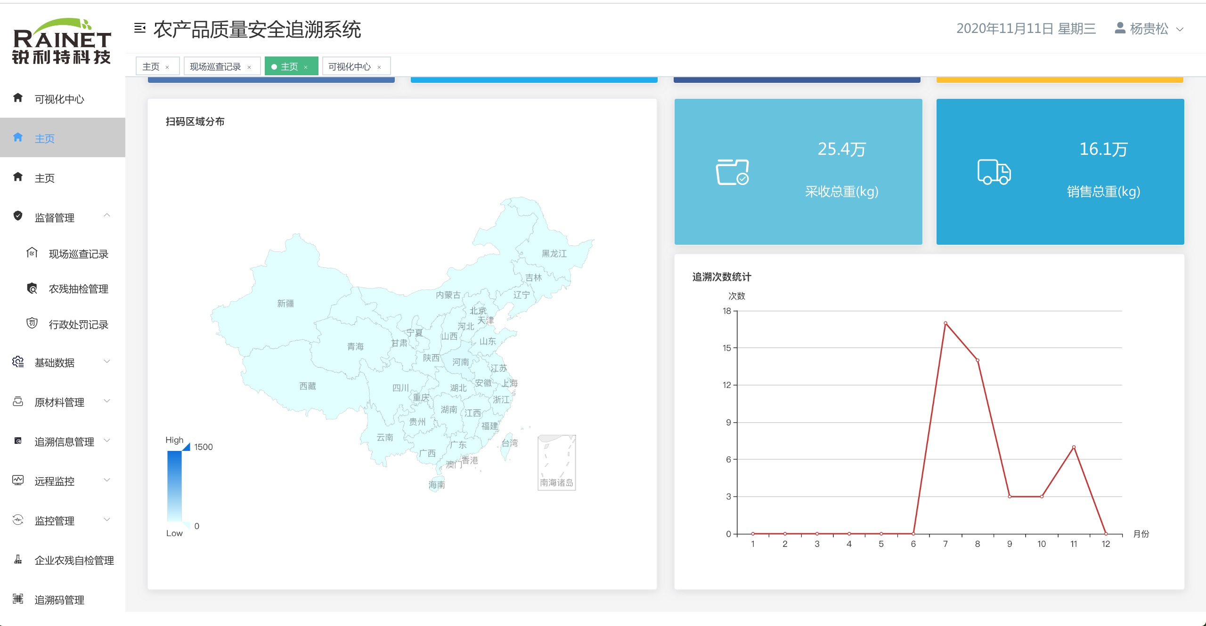Open 现场巡查记录 in the sidebar
The width and height of the screenshot is (1206, 626).
[x=63, y=254]
